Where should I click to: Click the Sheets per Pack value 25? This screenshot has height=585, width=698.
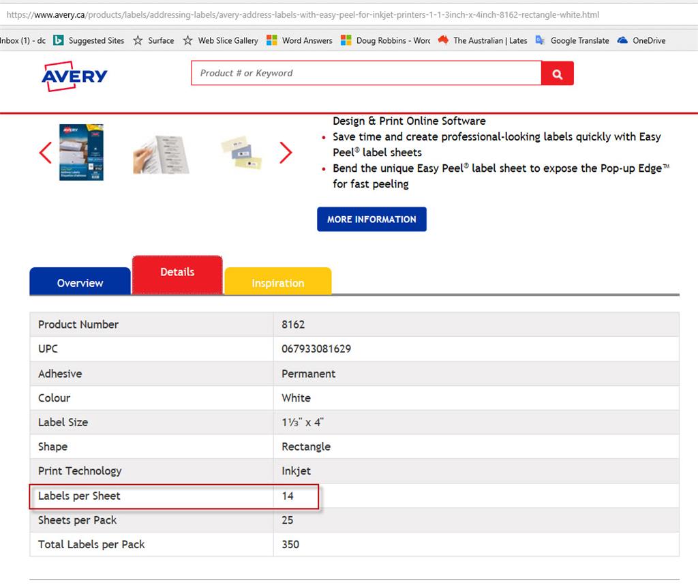click(288, 520)
